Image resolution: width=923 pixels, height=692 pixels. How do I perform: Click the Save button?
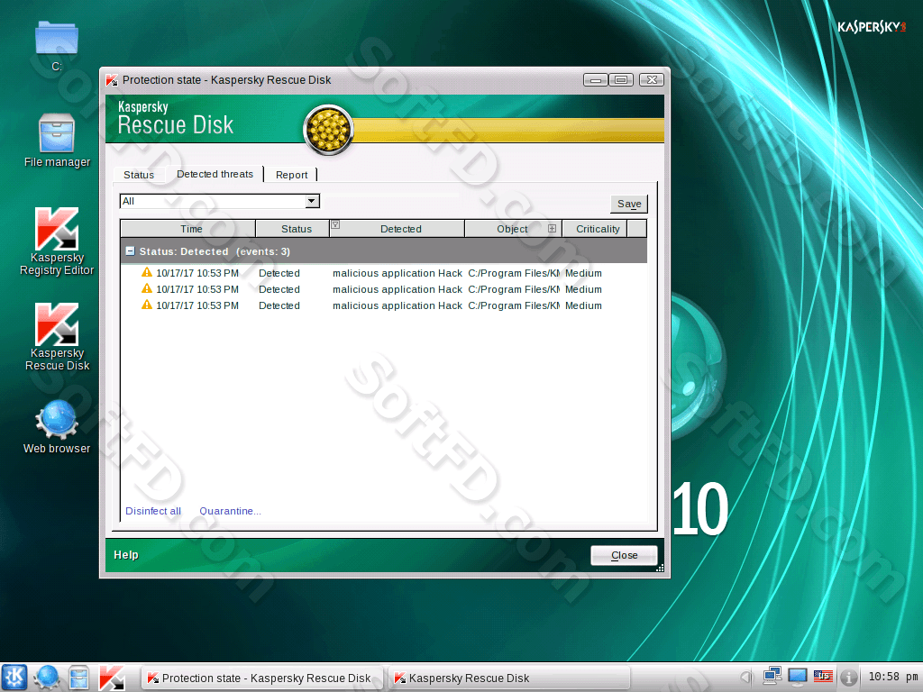click(x=629, y=204)
